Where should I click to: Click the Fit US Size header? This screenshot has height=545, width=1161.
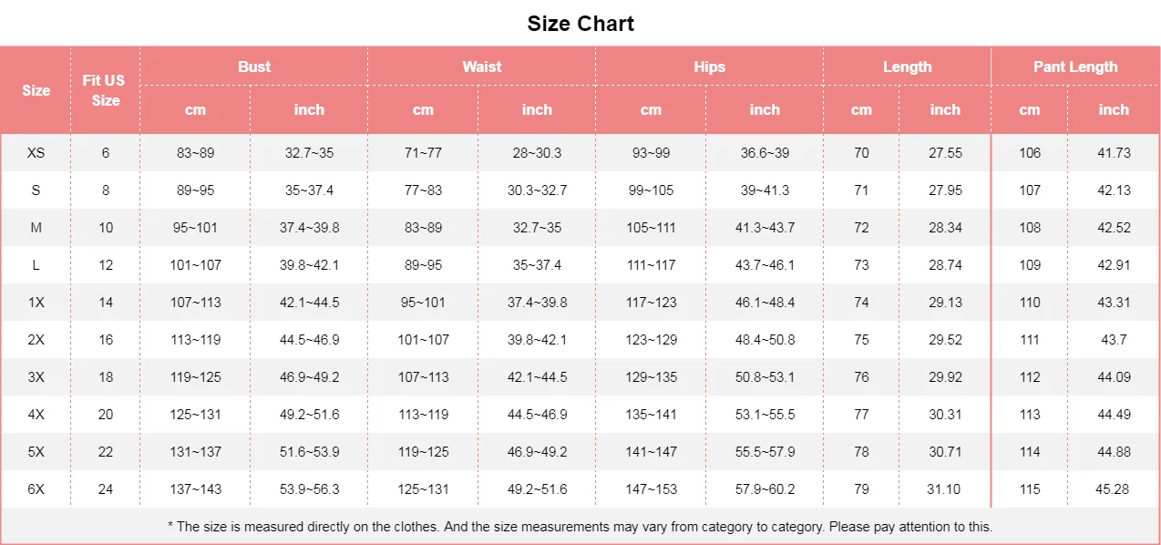(x=105, y=90)
